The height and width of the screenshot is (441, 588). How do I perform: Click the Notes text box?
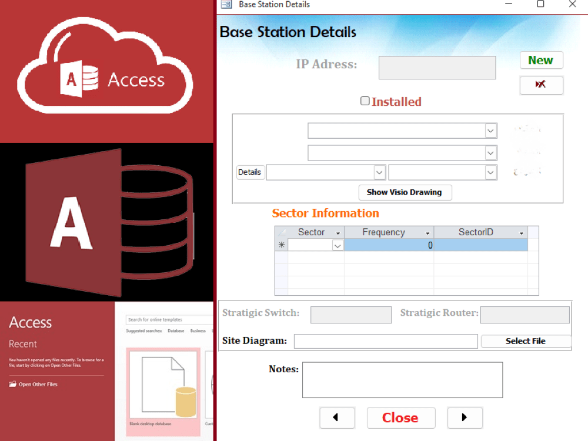(x=402, y=380)
